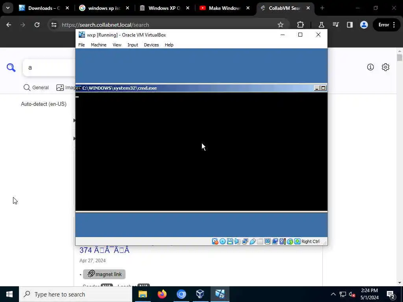
Task: Select the General search category
Action: click(36, 88)
